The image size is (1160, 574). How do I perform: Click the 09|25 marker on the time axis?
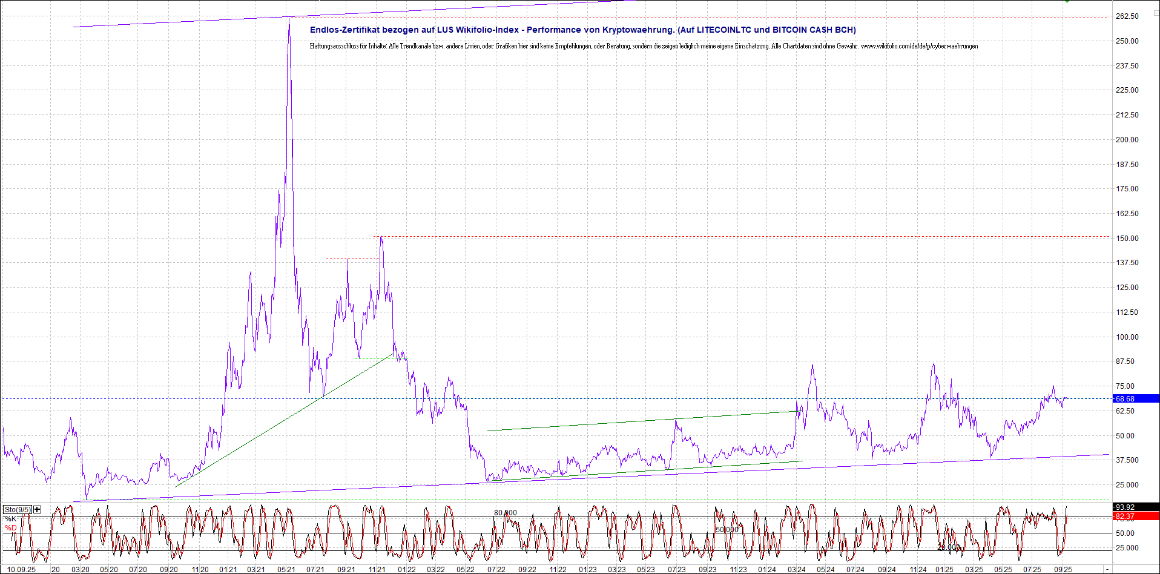click(1063, 570)
